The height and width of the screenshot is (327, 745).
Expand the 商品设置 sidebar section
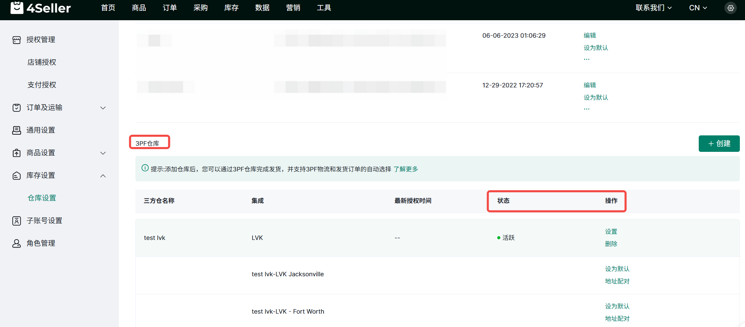click(103, 153)
